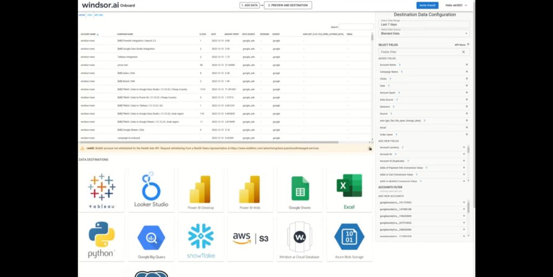Show help for Campaign Name field
Viewport: 553px width, 277px height.
pos(402,72)
